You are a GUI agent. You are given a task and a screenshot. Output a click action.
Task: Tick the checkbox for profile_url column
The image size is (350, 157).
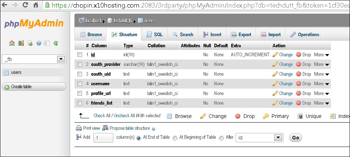point(80,94)
